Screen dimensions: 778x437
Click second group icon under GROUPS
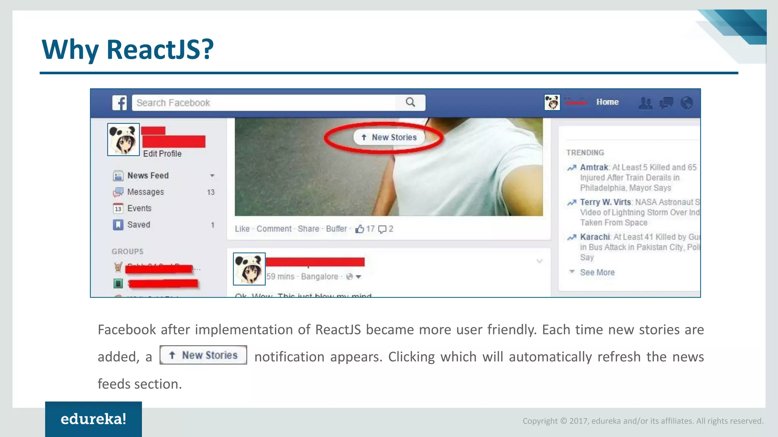point(118,283)
